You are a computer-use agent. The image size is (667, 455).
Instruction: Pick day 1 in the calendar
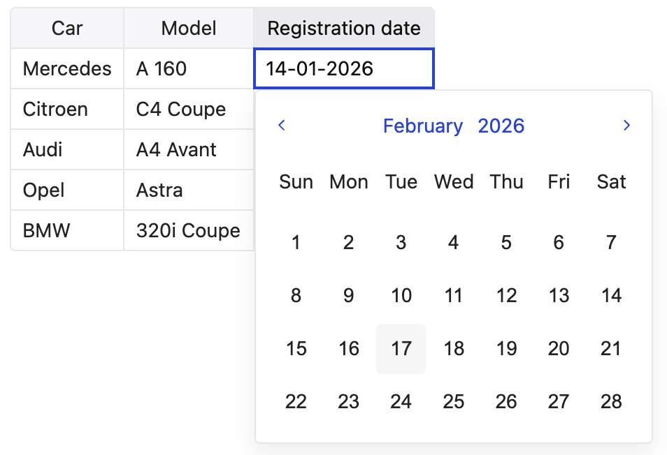point(296,243)
